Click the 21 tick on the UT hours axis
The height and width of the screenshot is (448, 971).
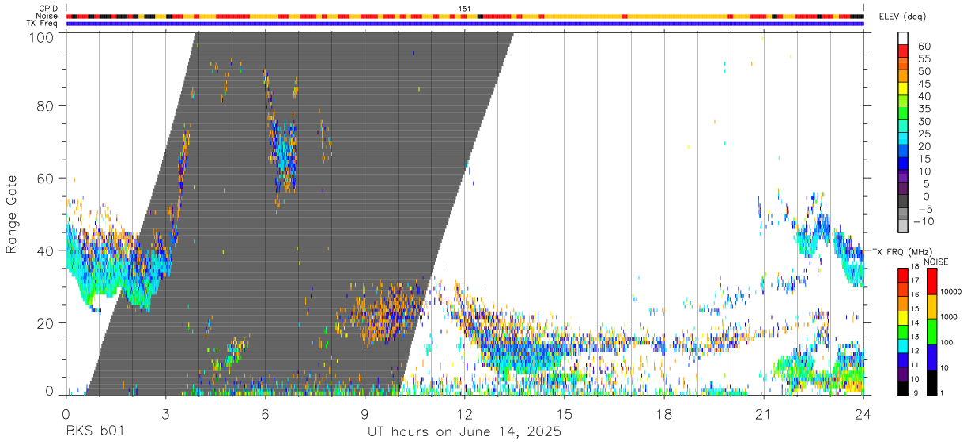(764, 413)
